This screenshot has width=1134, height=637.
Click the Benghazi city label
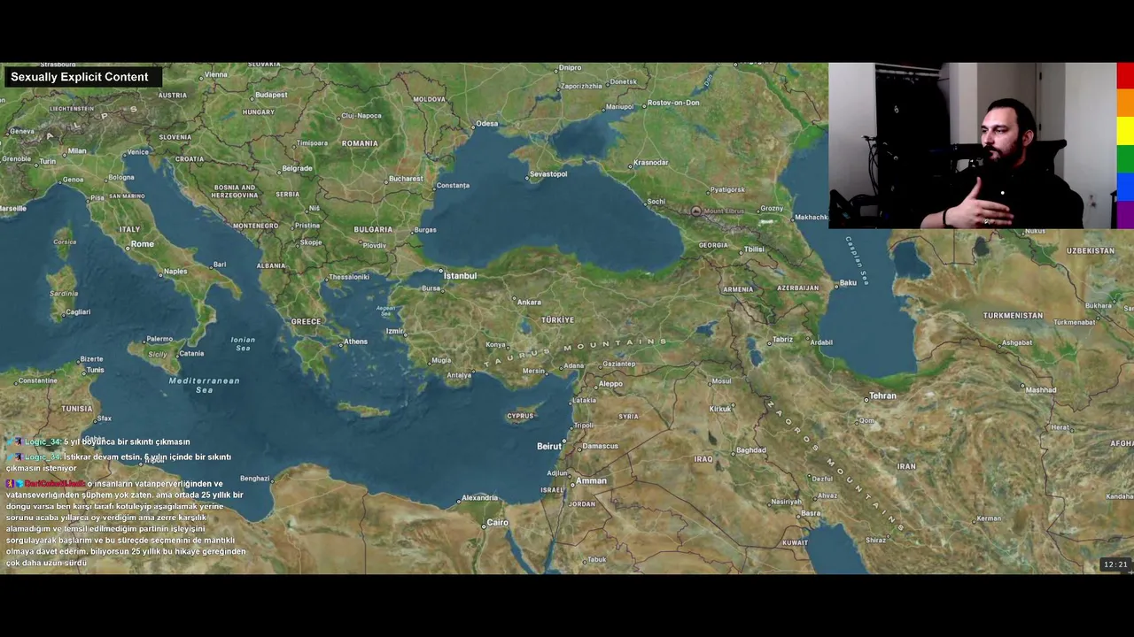pyautogui.click(x=254, y=479)
